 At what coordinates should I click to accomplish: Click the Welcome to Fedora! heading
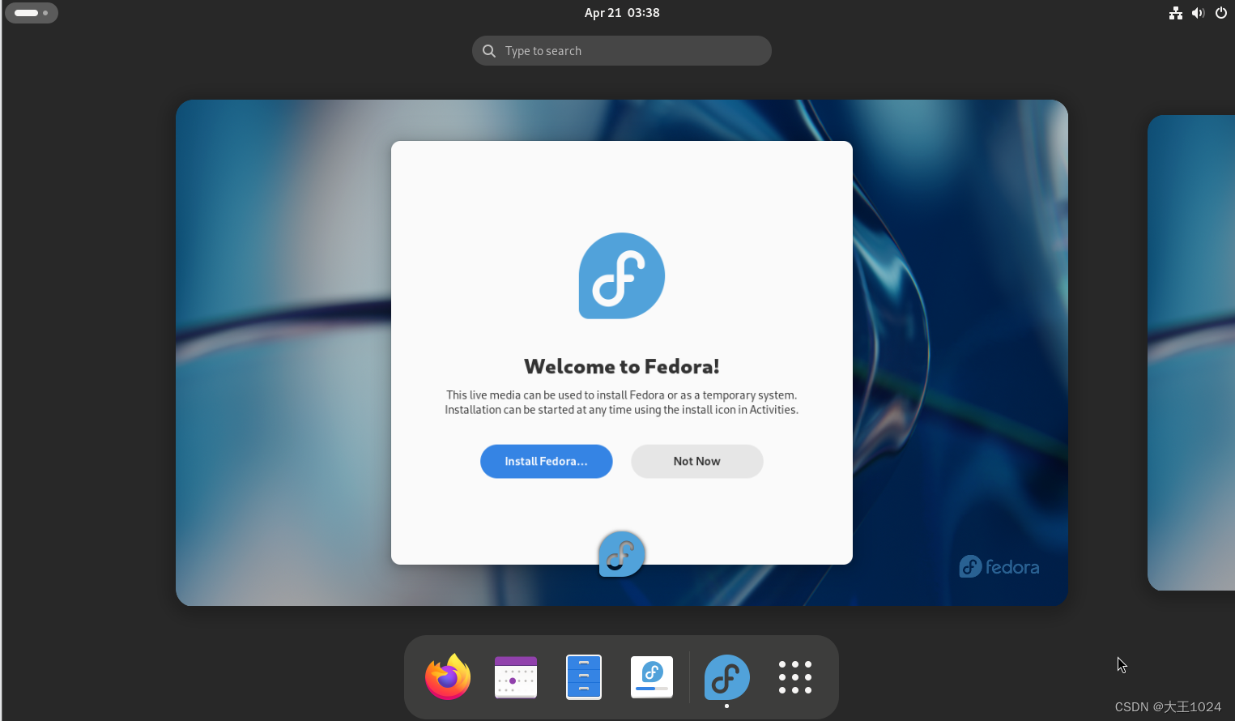tap(622, 366)
